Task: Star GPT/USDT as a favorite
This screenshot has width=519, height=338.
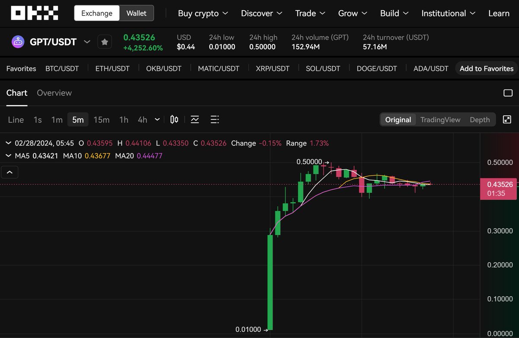Action: pyautogui.click(x=104, y=41)
